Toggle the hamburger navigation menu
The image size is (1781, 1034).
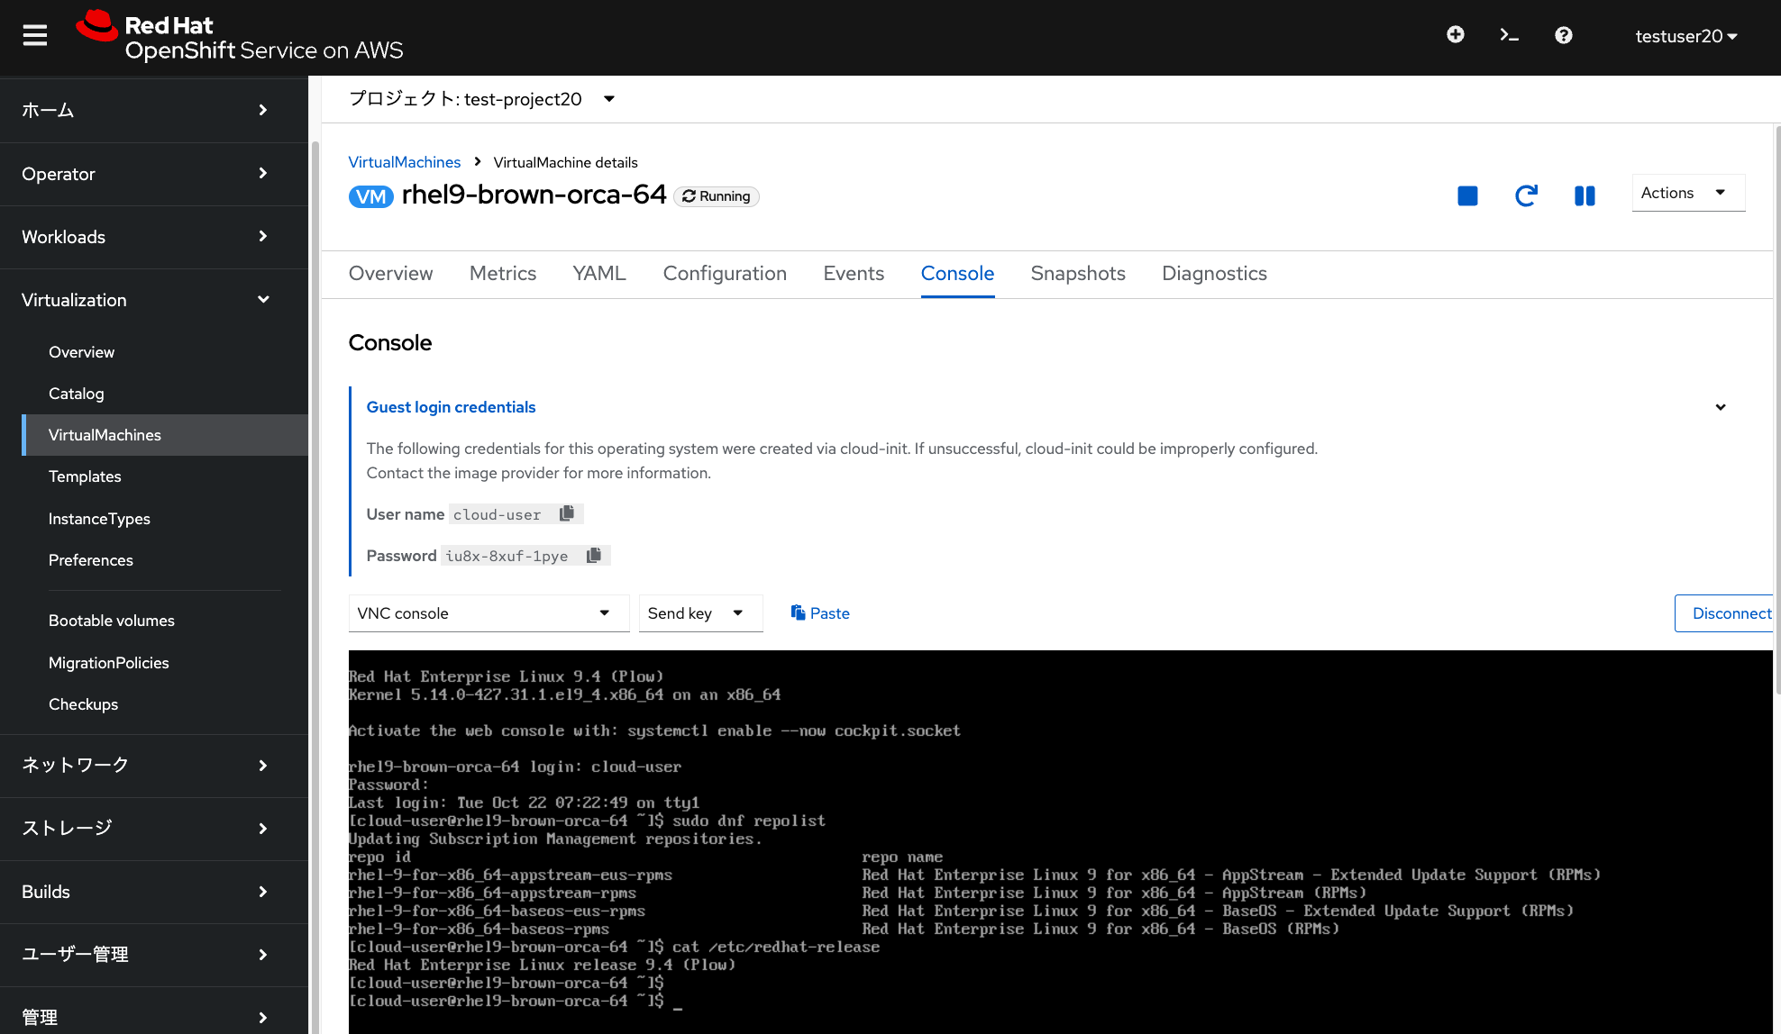click(35, 36)
